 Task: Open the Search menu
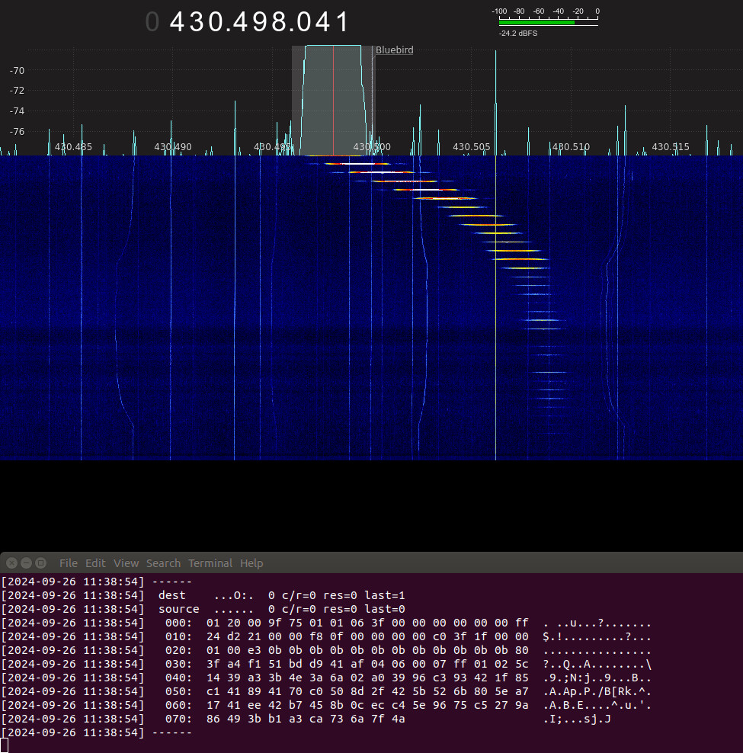[x=163, y=563]
